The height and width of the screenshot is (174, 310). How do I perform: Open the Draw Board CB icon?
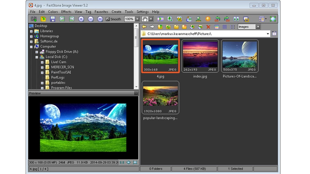[x=189, y=19]
